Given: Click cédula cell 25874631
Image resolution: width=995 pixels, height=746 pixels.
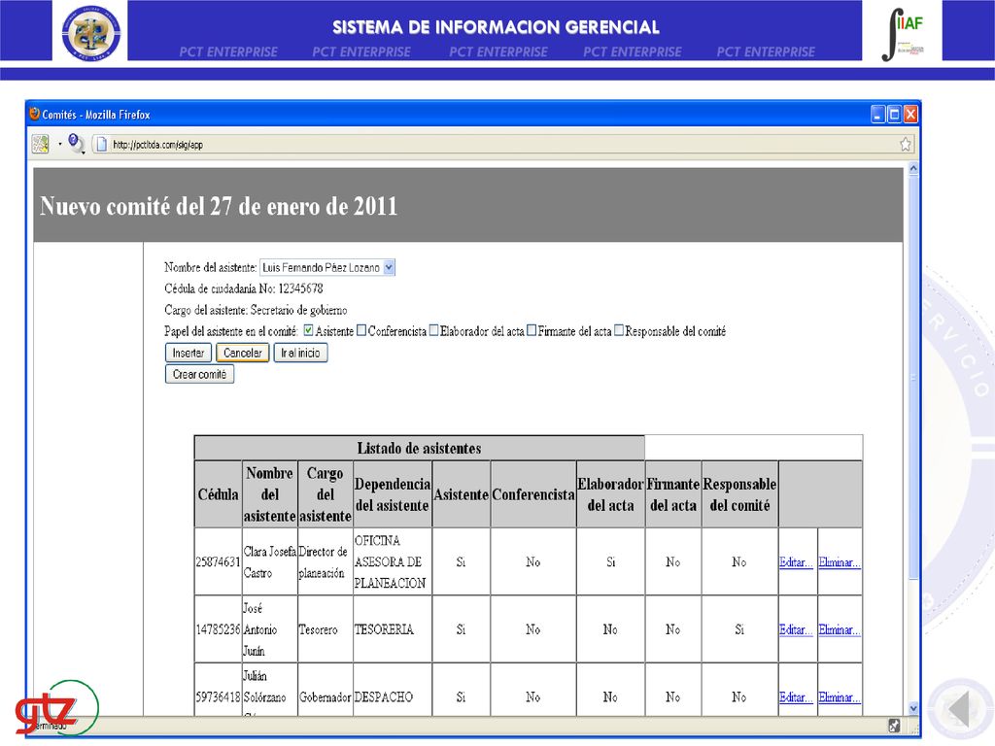Looking at the screenshot, I should point(218,562).
